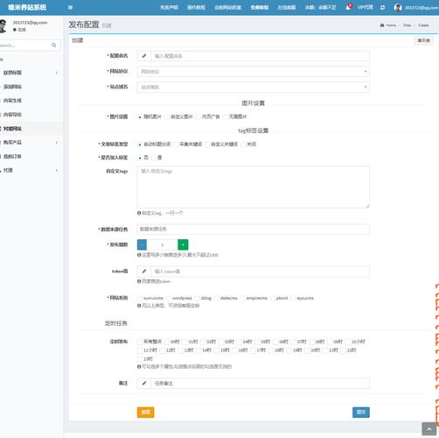Open the user avatar in top navbar
Viewport: 439px width, 438px height.
[398, 8]
